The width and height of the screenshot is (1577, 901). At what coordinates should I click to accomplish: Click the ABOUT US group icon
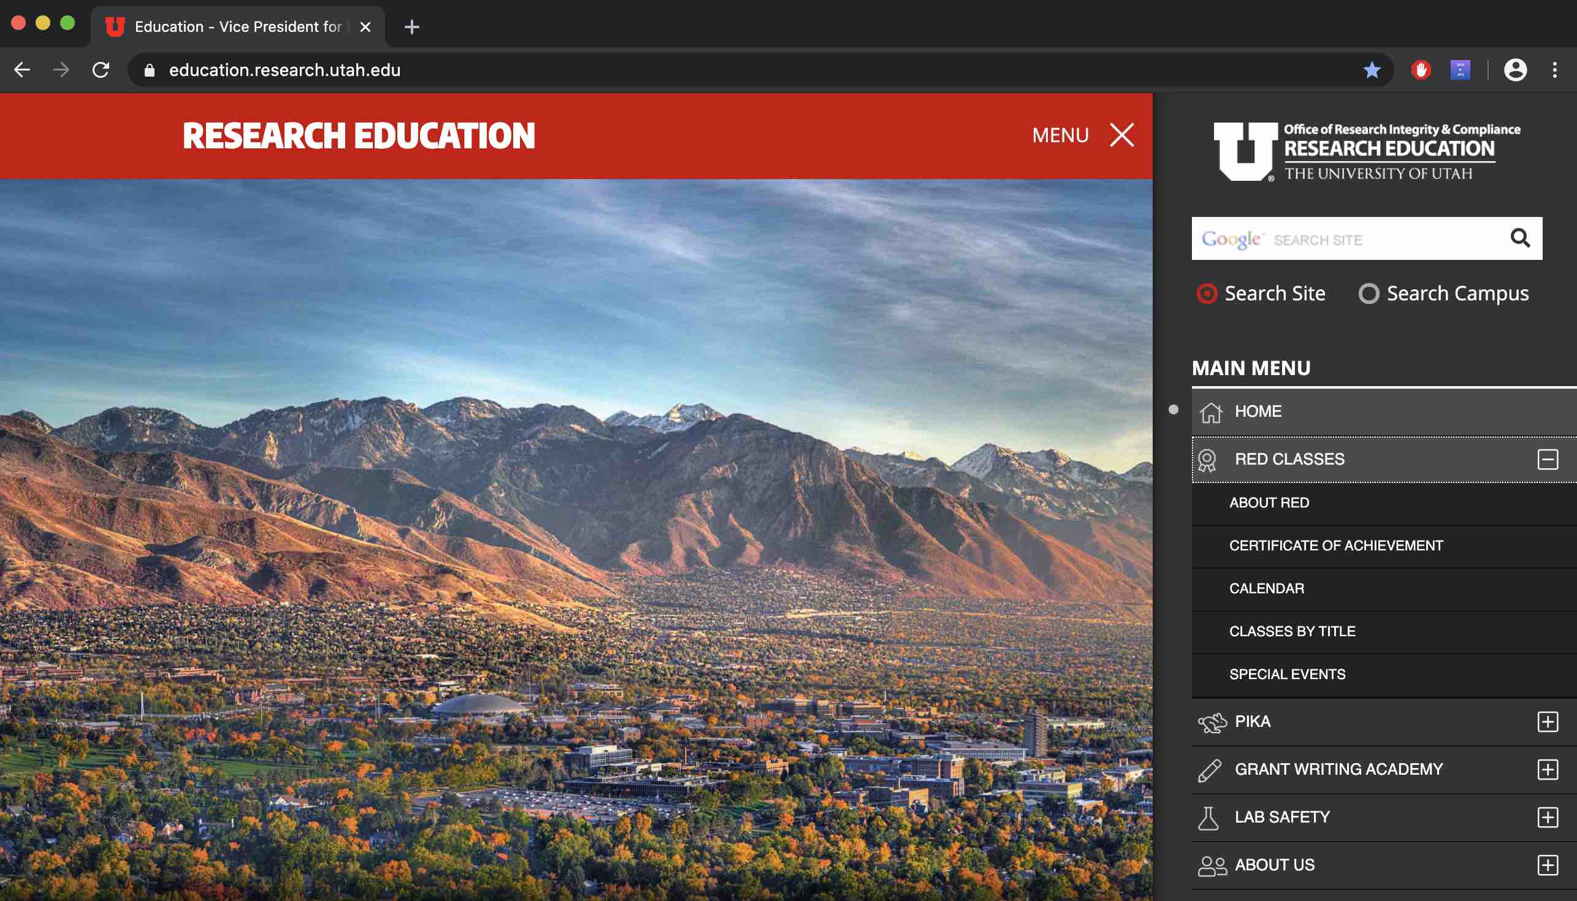click(x=1210, y=864)
